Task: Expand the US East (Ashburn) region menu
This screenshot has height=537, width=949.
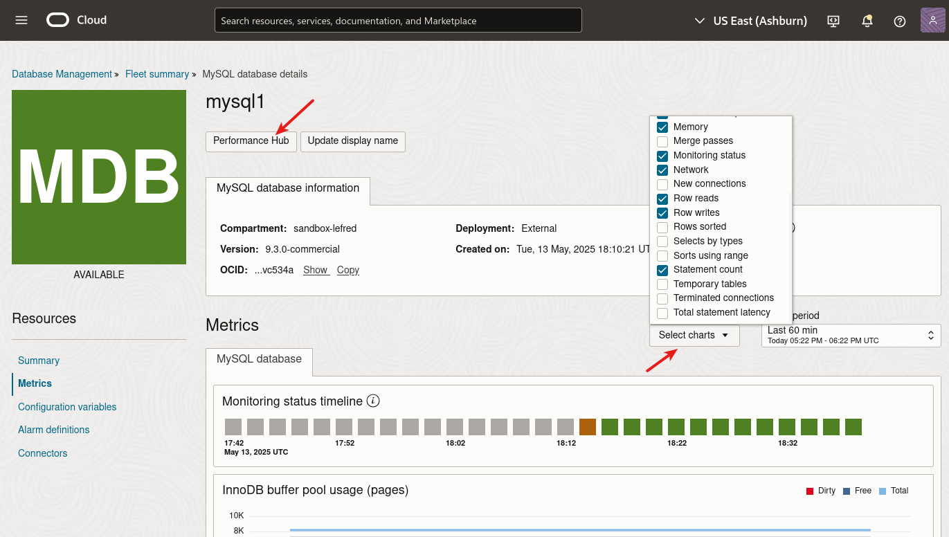Action: (751, 21)
